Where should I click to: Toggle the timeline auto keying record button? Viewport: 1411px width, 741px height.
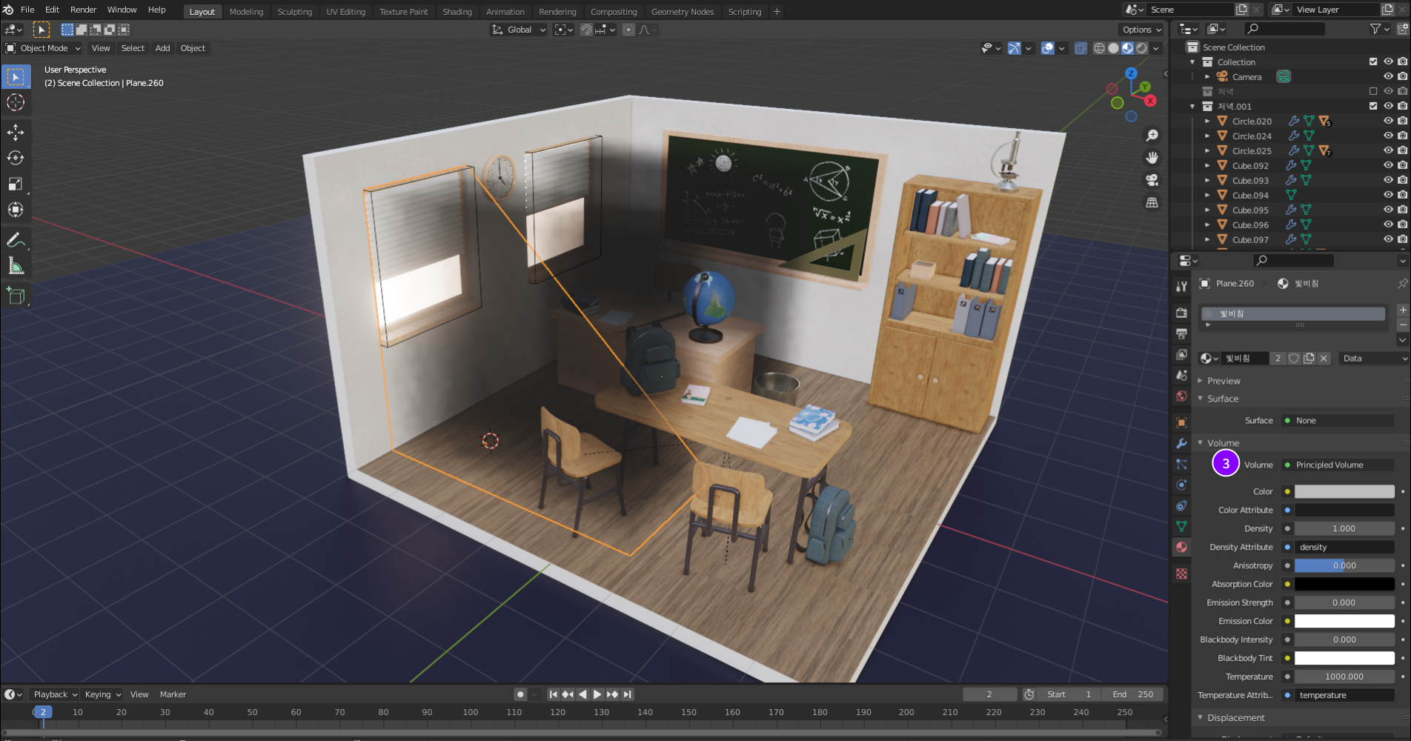click(520, 694)
